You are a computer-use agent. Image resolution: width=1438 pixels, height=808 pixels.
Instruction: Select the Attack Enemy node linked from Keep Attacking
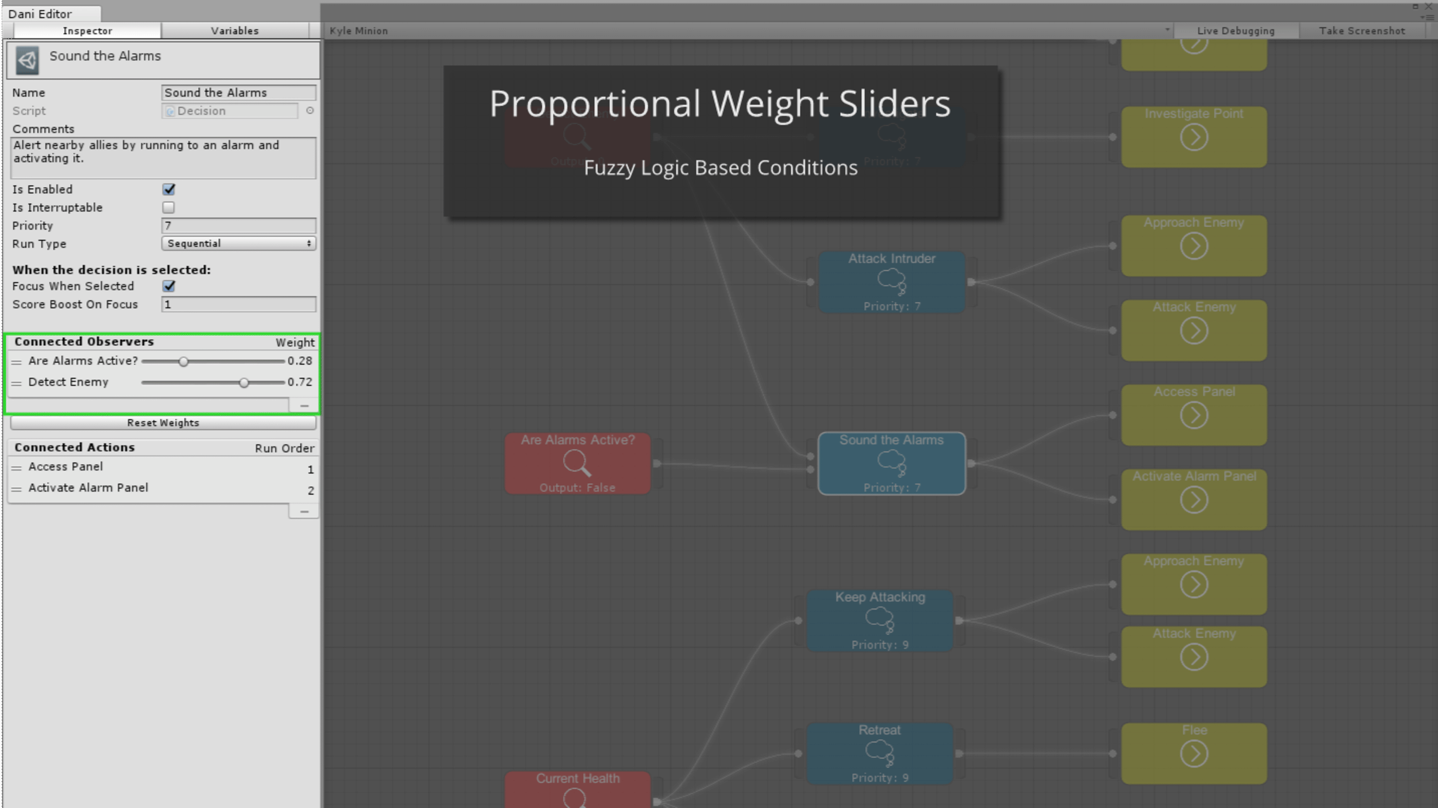click(x=1194, y=656)
